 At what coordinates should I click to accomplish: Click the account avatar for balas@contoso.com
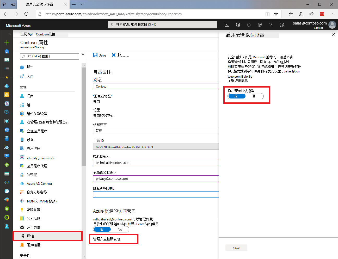click(332, 25)
